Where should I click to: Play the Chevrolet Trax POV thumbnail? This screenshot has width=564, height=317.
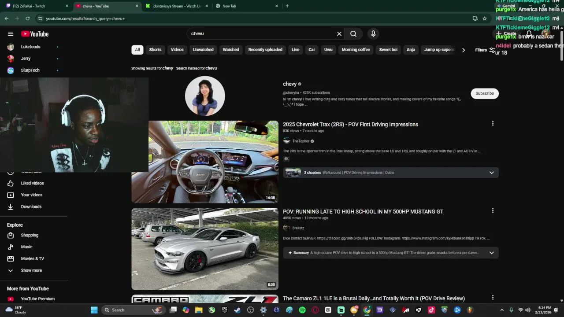coord(205,162)
